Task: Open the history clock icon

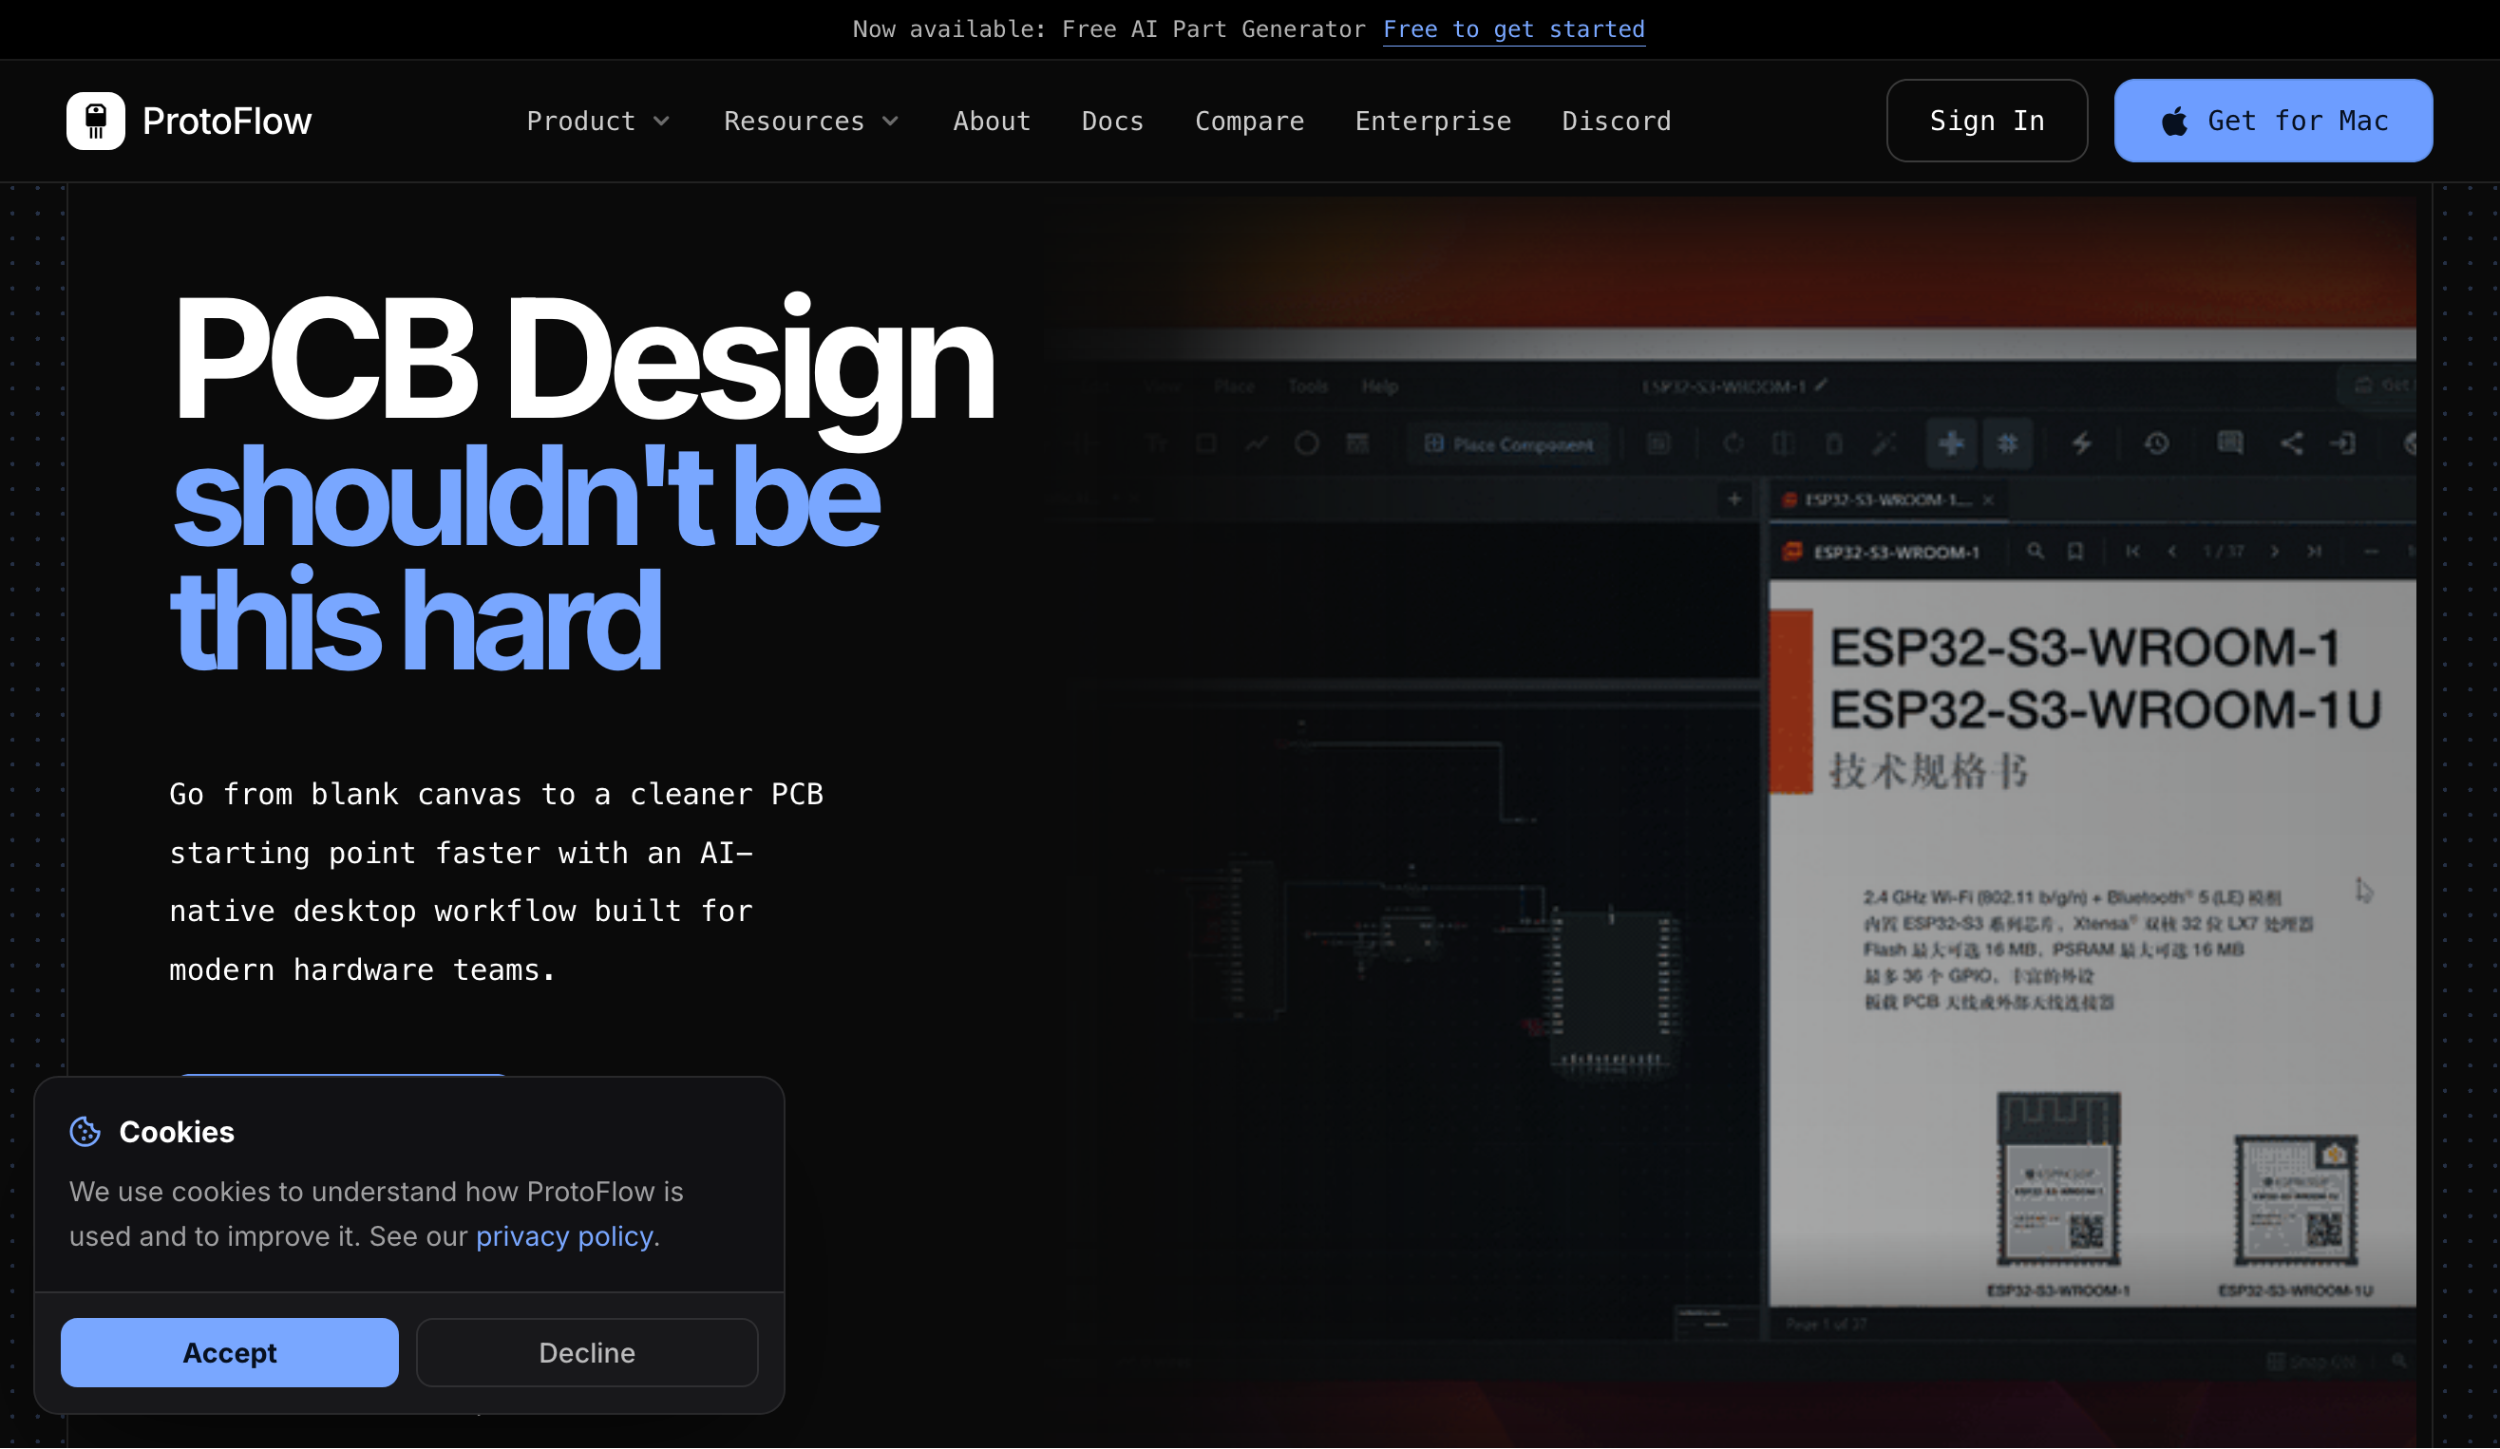Action: [2156, 443]
